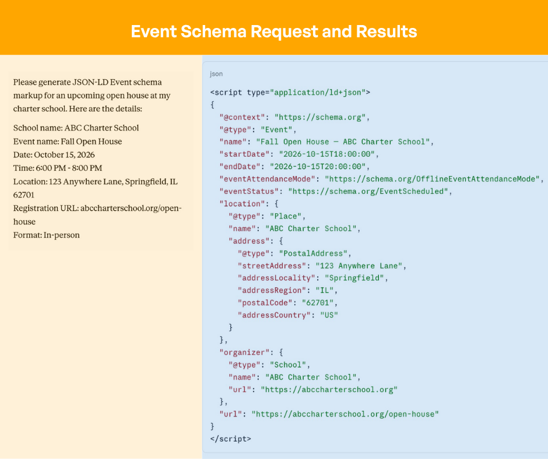Click the "addressLocality": "Springfield" line
This screenshot has width=548, height=459.
[x=313, y=278]
